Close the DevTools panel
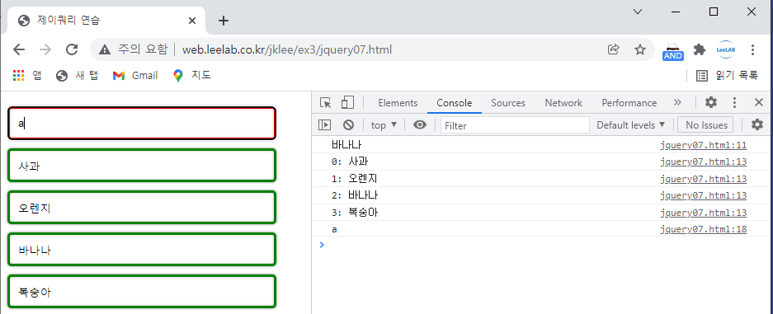 [x=759, y=102]
